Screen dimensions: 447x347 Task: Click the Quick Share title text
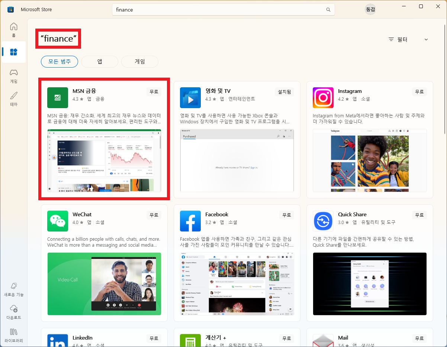352,214
